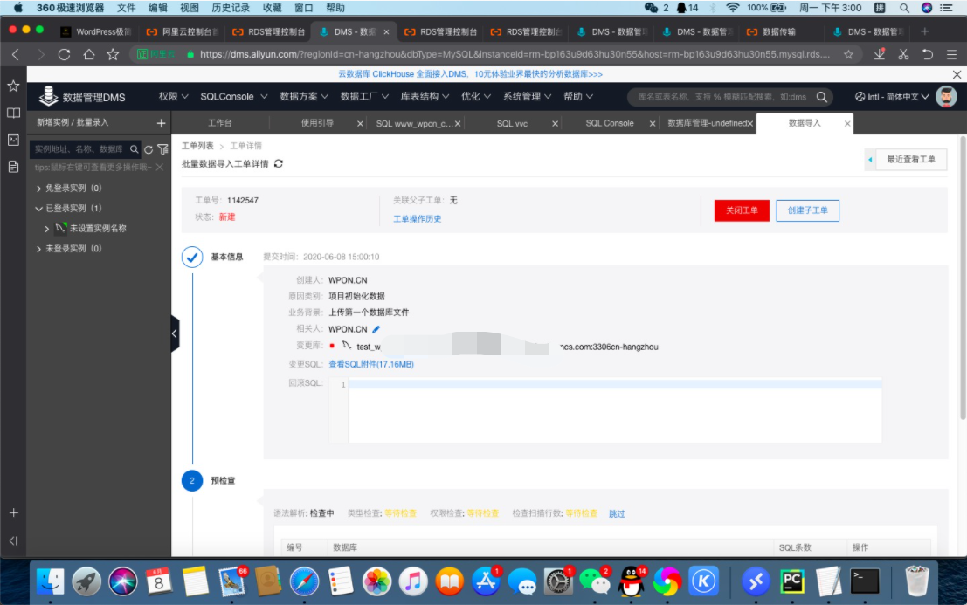Click the browser back arrow
The width and height of the screenshot is (967, 605).
coord(16,54)
